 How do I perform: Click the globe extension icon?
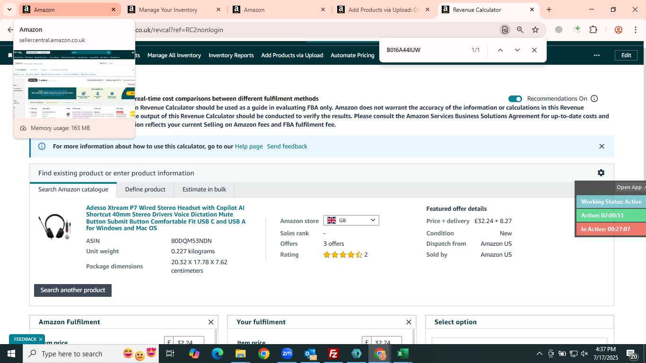coord(559,30)
